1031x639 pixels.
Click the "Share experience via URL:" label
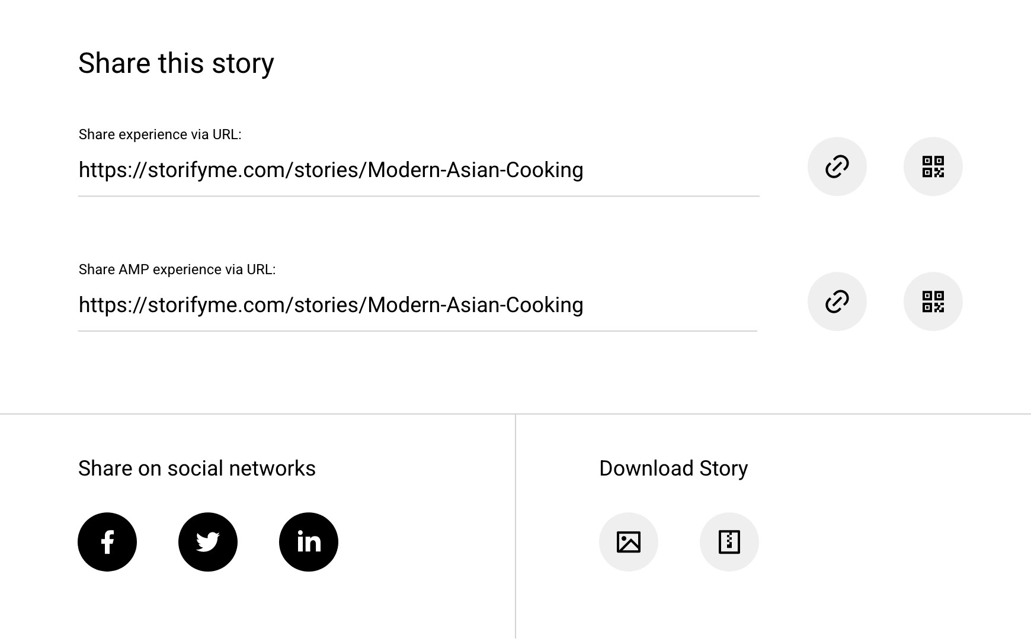[160, 134]
